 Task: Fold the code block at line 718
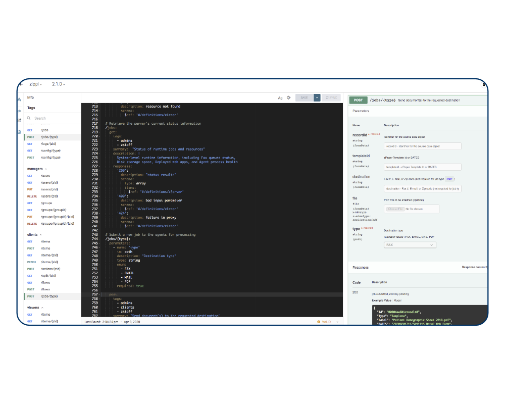pyautogui.click(x=99, y=128)
